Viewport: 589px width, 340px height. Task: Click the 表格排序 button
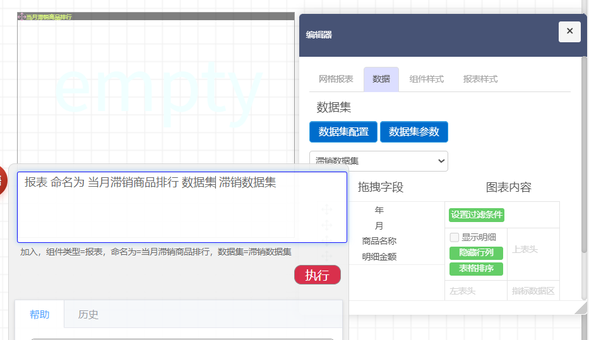(x=476, y=269)
